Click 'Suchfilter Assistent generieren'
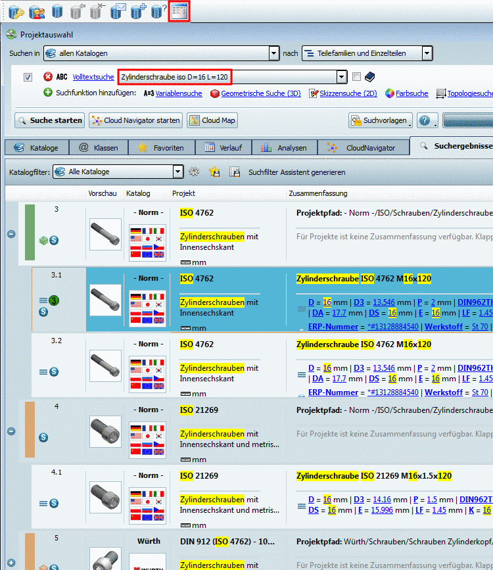The height and width of the screenshot is (570, 493). coord(296,172)
